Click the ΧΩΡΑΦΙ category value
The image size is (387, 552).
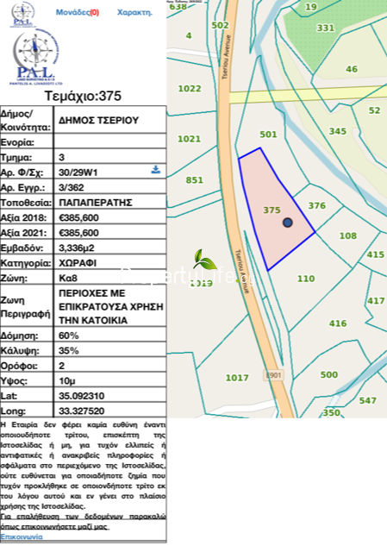pyautogui.click(x=78, y=263)
